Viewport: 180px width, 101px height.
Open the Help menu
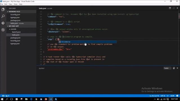(x=21, y=4)
